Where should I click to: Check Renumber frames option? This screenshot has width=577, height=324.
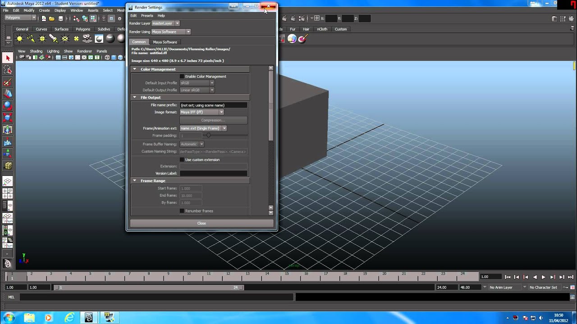coord(182,211)
